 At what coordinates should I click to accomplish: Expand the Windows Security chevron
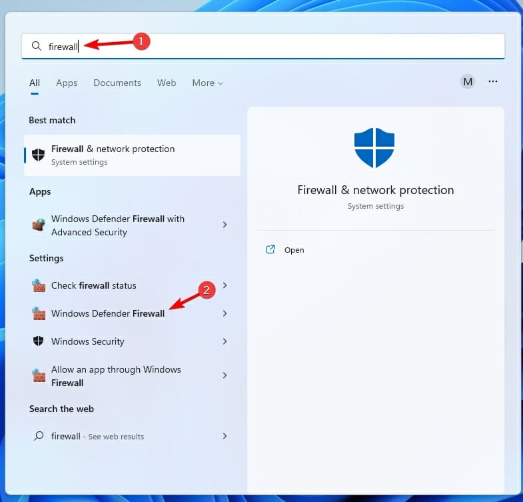(x=225, y=341)
